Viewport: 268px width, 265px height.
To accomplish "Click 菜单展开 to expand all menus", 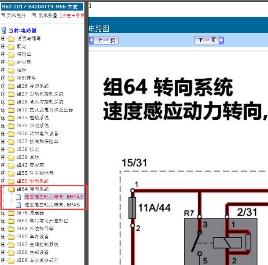I will [16, 15].
